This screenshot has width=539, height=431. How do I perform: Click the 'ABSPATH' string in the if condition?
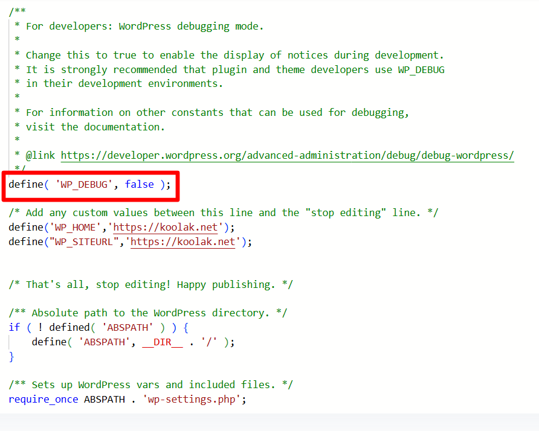point(127,328)
